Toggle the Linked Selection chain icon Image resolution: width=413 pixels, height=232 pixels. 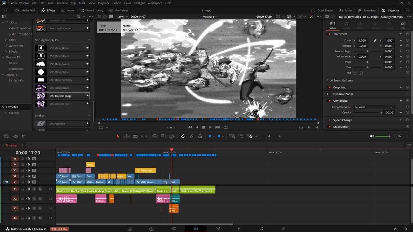click(x=192, y=136)
